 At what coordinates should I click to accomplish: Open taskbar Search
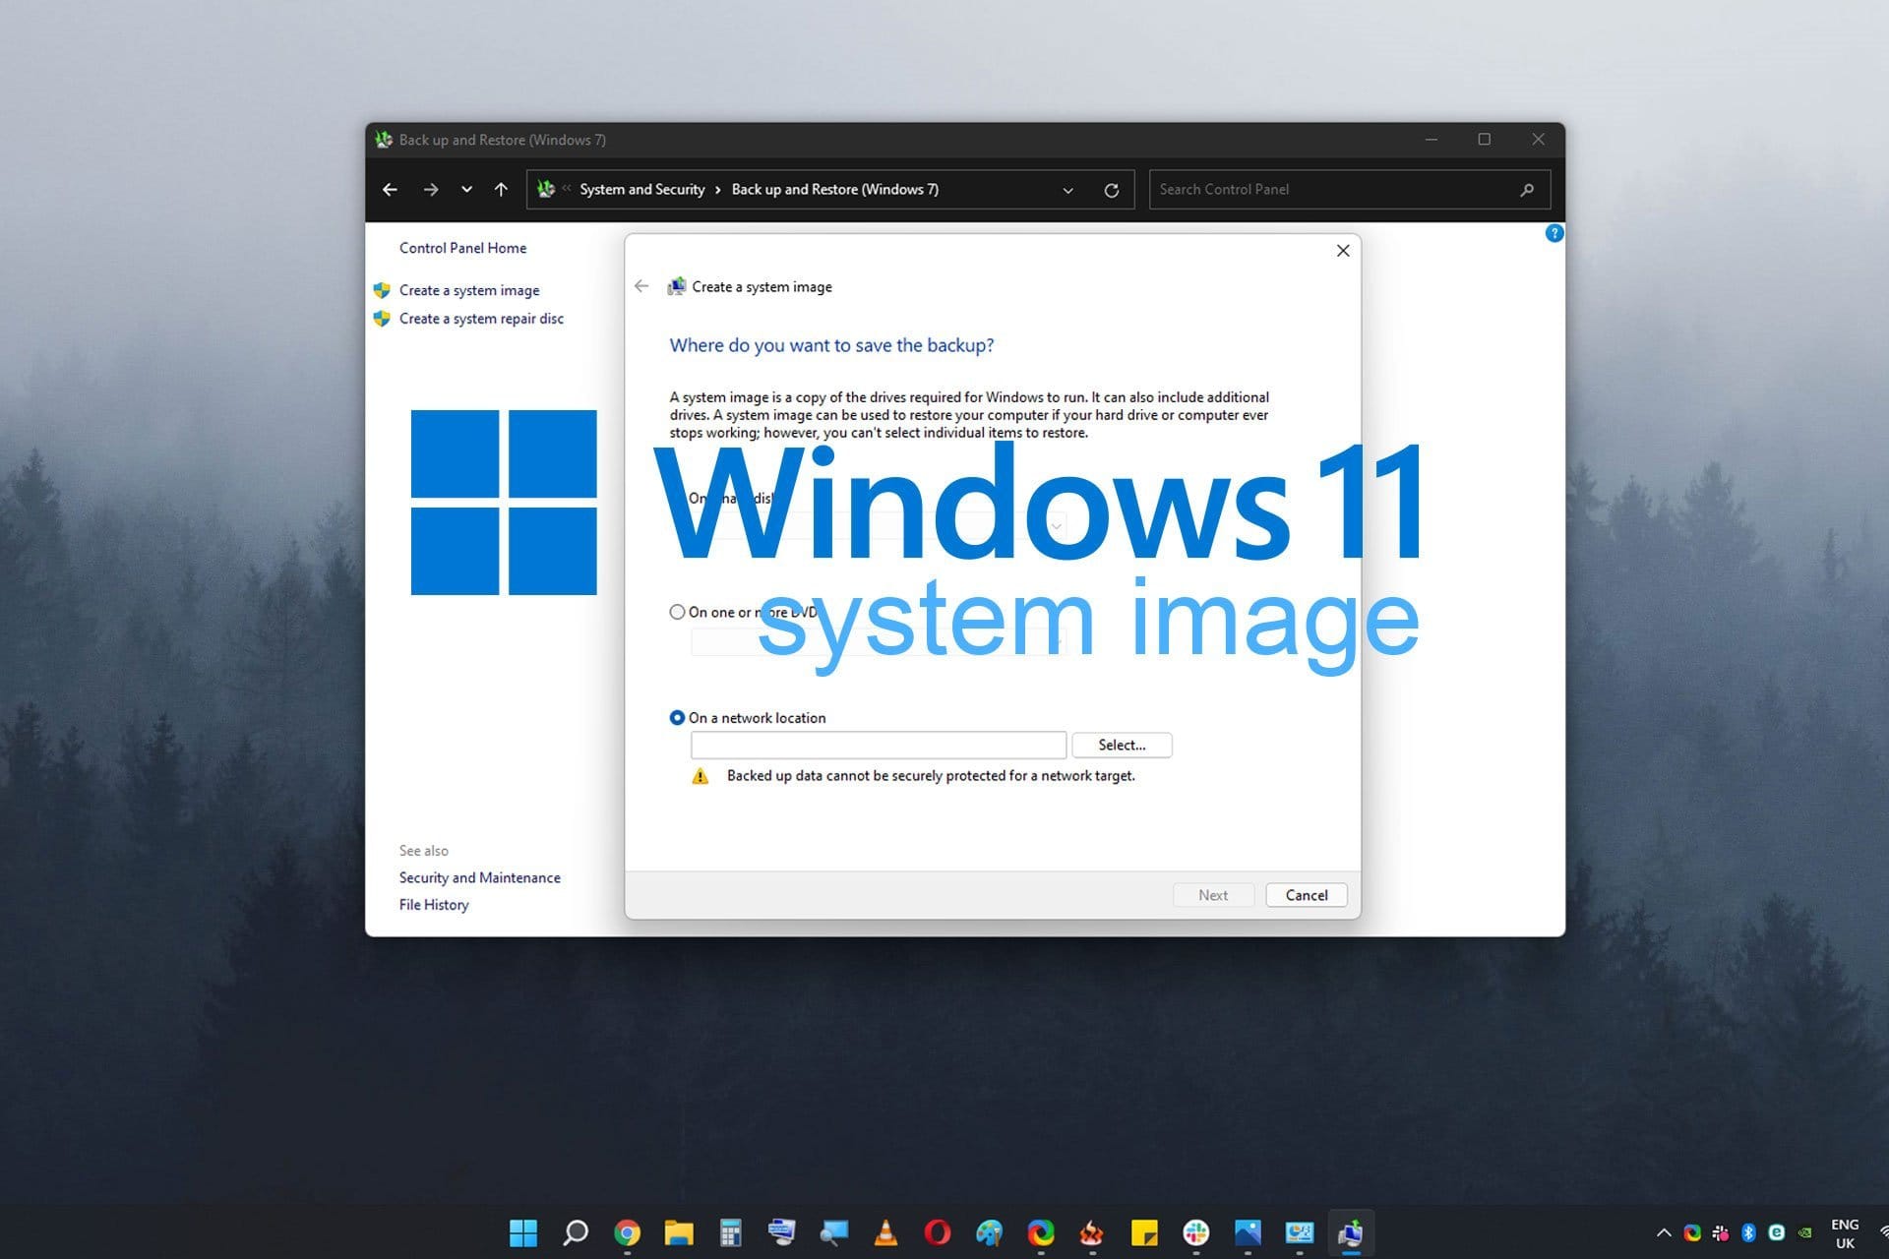(x=576, y=1232)
